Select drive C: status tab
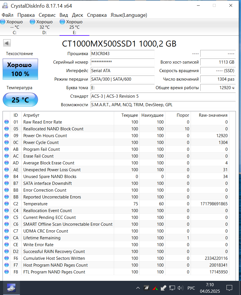The width and height of the screenshot is (241, 295). click(15, 27)
